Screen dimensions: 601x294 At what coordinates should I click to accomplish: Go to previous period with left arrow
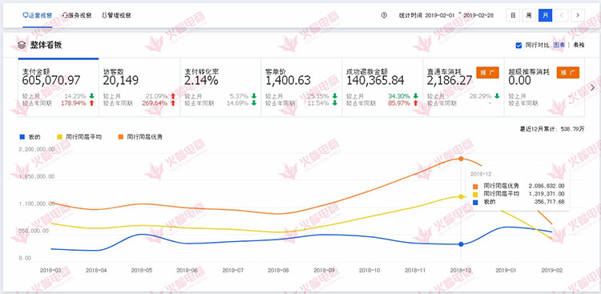pos(562,15)
